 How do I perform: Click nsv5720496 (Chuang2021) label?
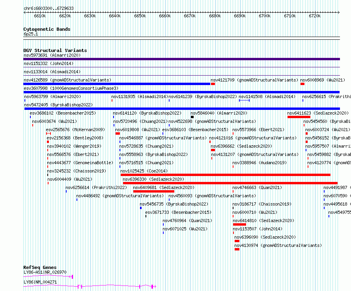point(140,121)
